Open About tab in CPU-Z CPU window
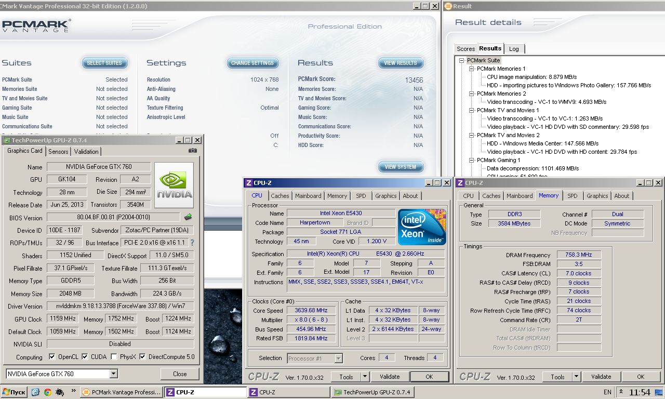Viewport: 665px width, 399px height. (x=410, y=196)
